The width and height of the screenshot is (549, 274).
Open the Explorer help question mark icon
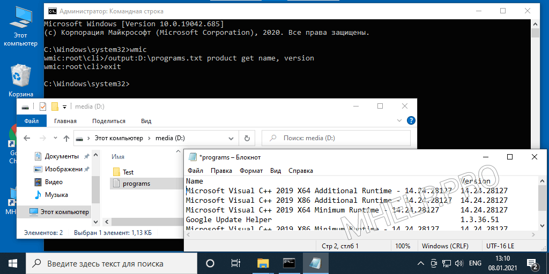click(411, 120)
